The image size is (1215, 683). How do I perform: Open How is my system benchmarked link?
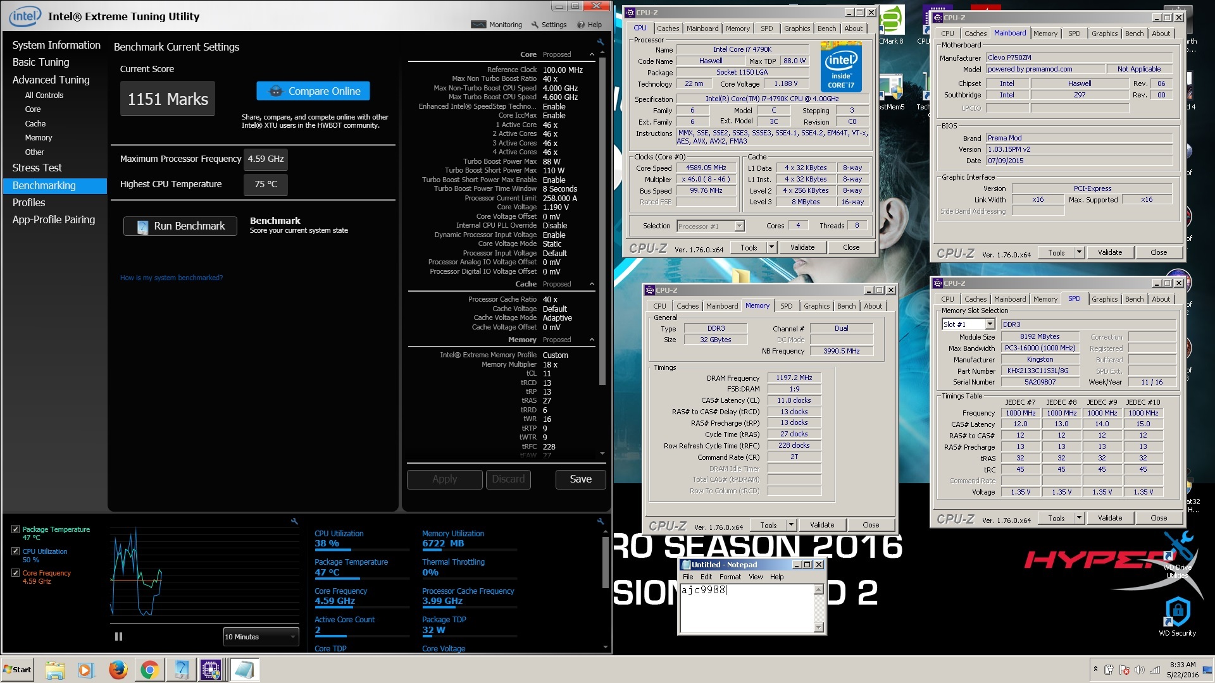click(x=171, y=278)
